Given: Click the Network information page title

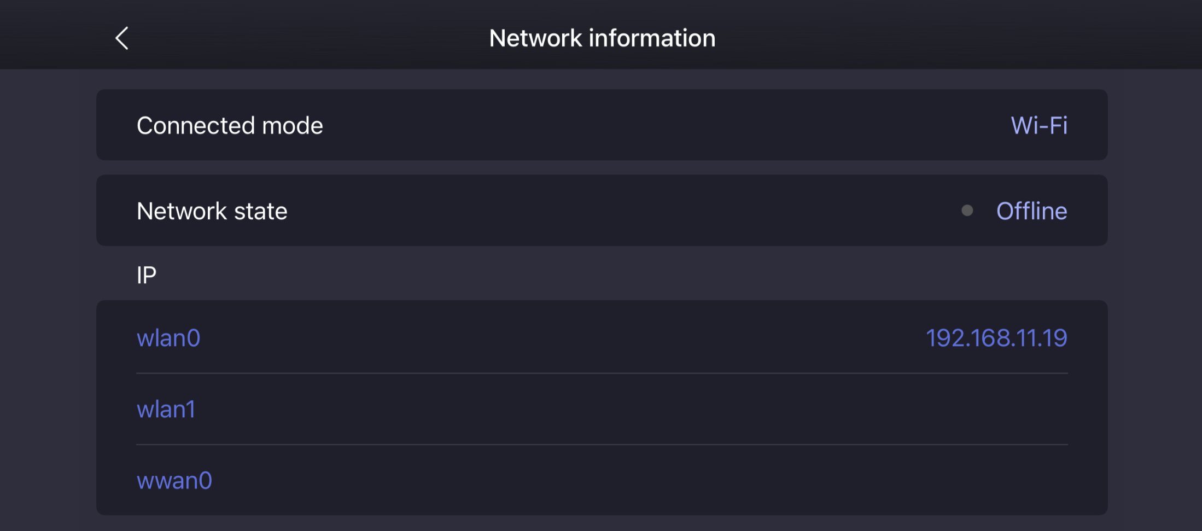Looking at the screenshot, I should tap(602, 38).
